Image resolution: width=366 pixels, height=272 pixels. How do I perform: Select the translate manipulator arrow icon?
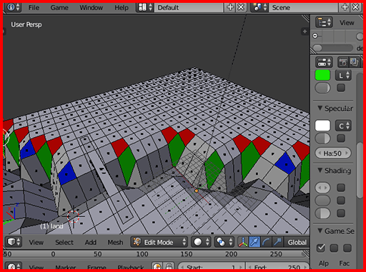coord(254,242)
